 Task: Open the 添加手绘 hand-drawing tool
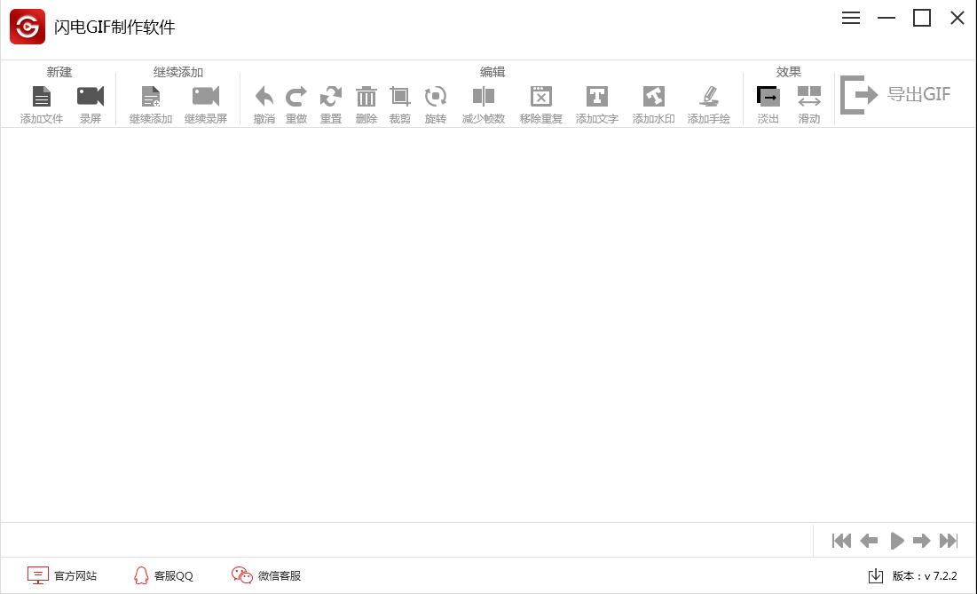click(709, 100)
